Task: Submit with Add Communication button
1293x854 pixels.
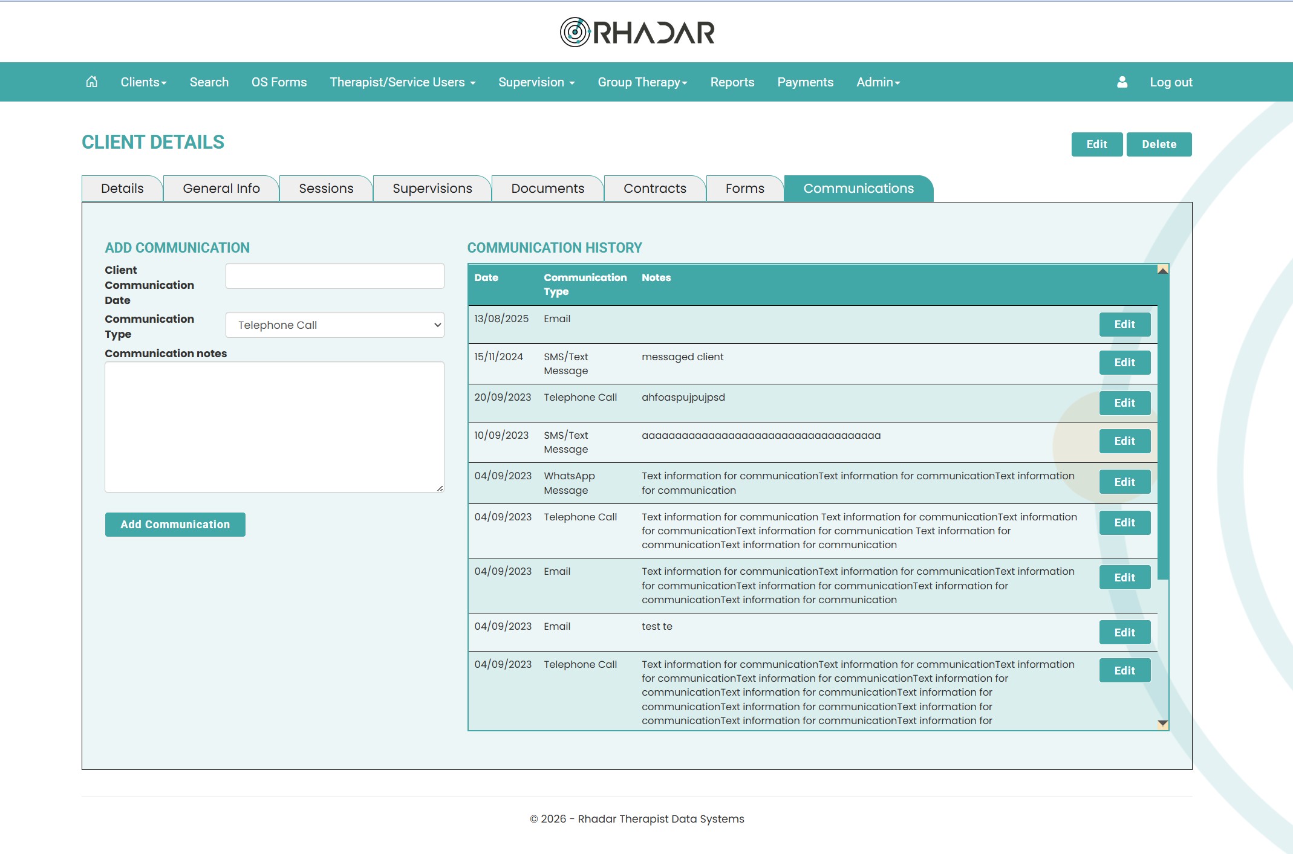Action: point(175,525)
